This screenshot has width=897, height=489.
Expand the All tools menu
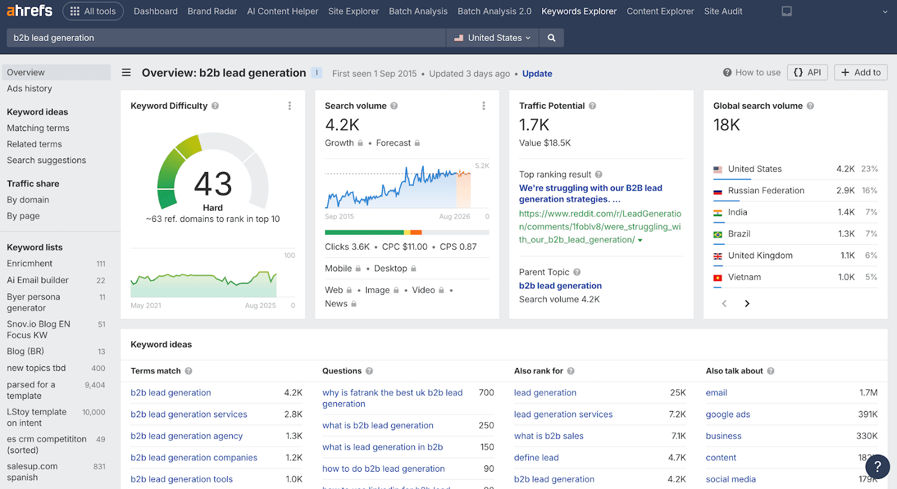click(93, 11)
